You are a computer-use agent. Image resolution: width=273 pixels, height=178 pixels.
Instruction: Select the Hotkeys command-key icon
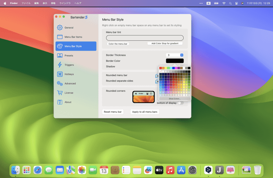pos(60,74)
